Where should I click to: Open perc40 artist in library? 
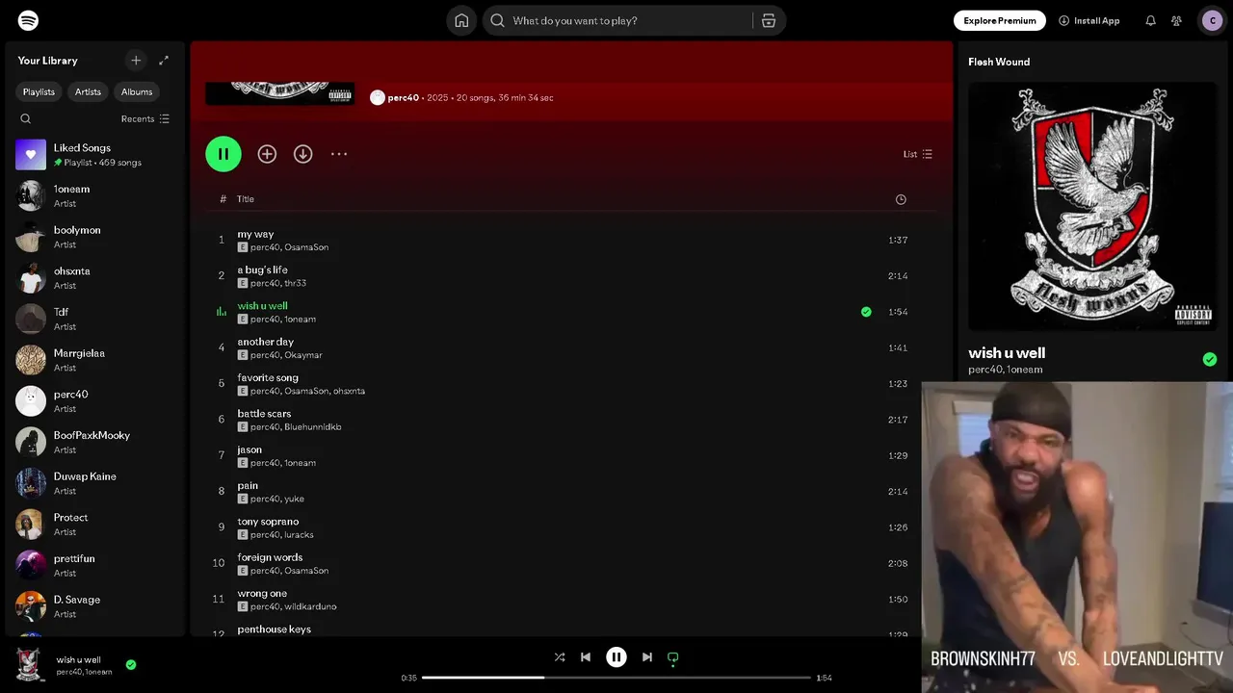[x=94, y=400]
